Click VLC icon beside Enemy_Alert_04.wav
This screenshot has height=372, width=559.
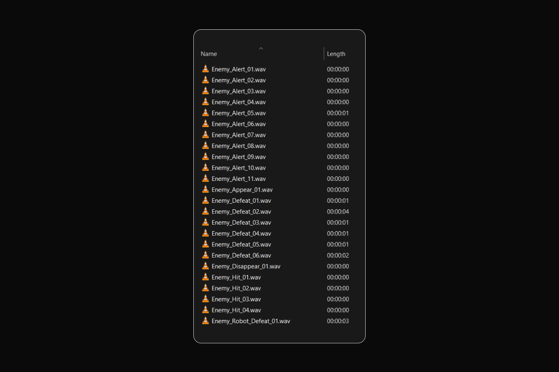tap(205, 102)
